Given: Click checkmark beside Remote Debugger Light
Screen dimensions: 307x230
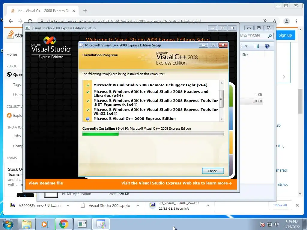Looking at the screenshot, I should [x=88, y=85].
